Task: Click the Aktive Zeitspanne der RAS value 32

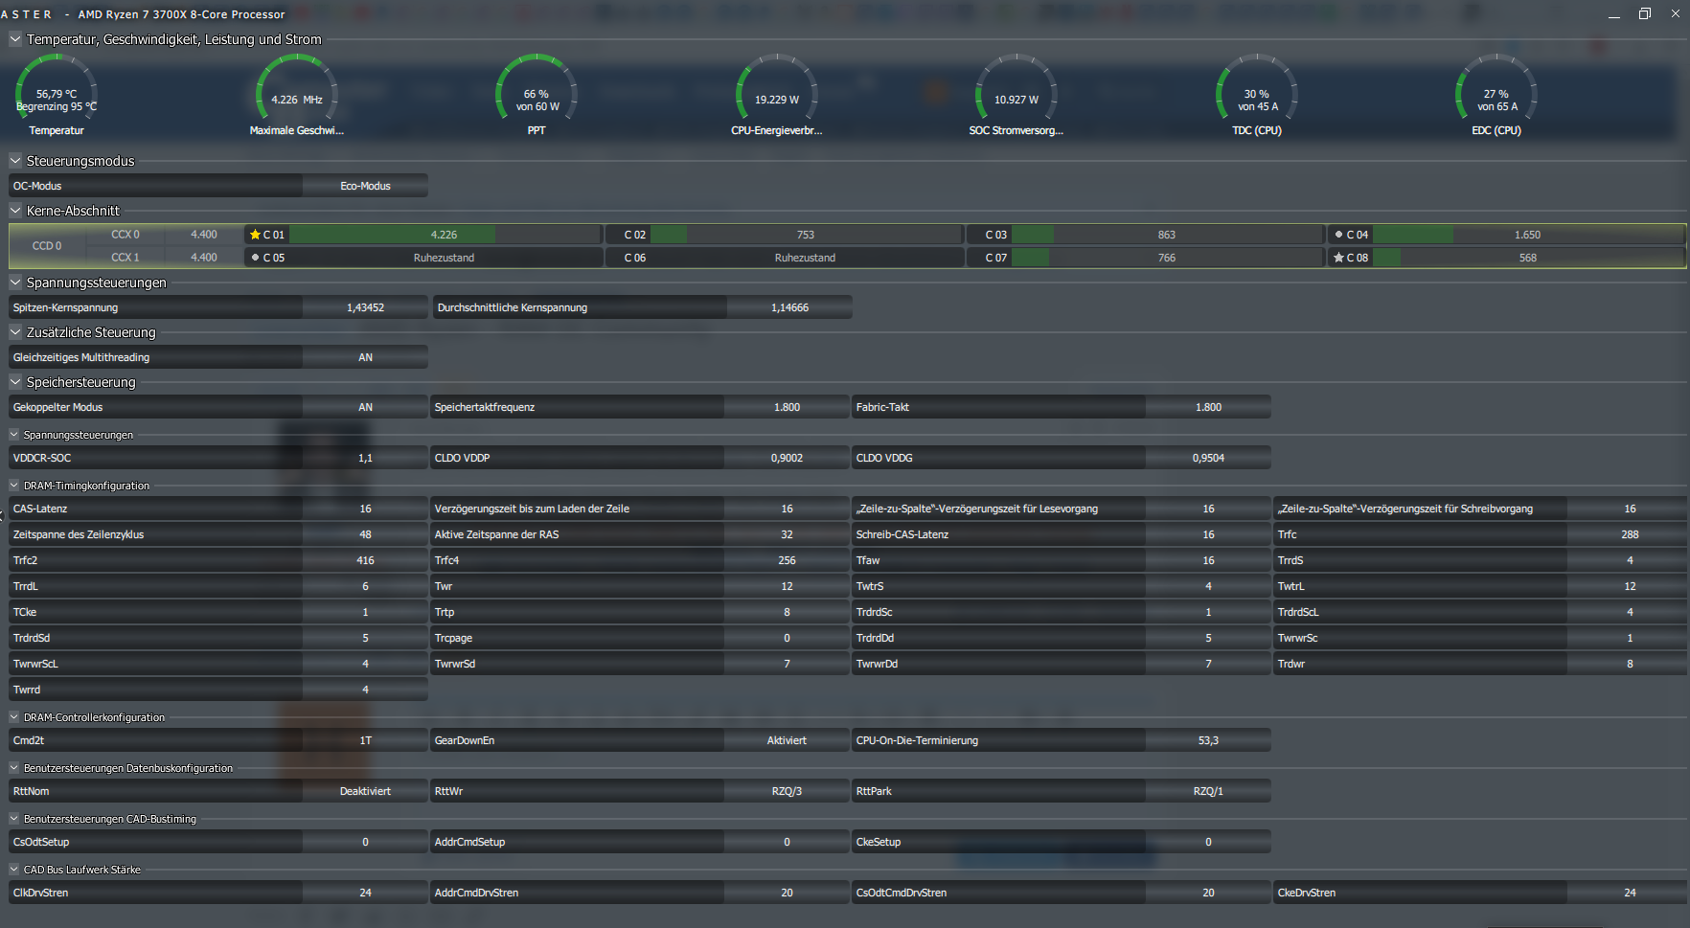Action: 787,534
